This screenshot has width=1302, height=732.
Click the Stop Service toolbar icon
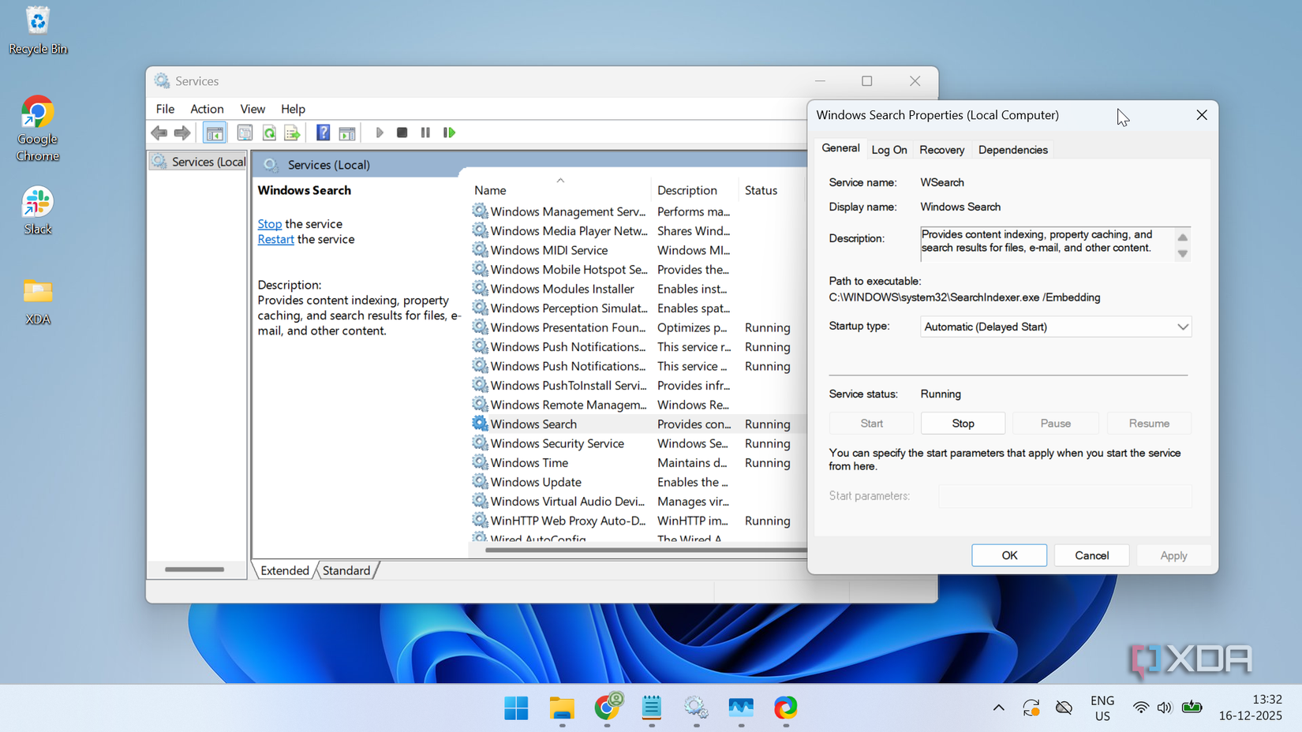[x=402, y=132]
